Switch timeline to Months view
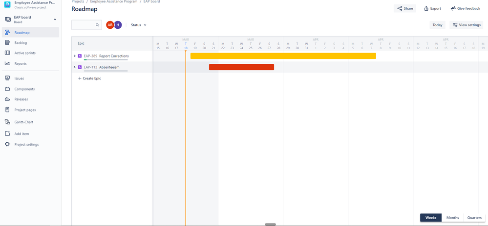The image size is (488, 226). click(452, 218)
